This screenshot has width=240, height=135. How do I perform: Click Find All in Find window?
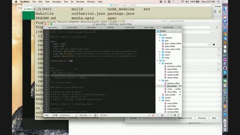click(x=133, y=118)
